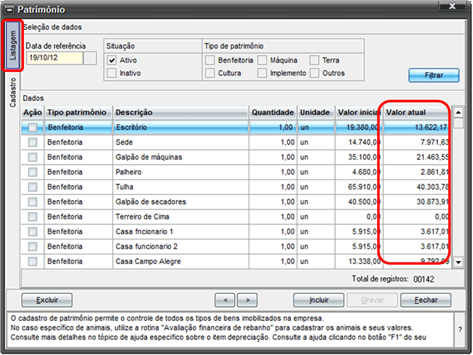The image size is (473, 355).
Task: Tick the Máquina type filter
Action: (262, 60)
